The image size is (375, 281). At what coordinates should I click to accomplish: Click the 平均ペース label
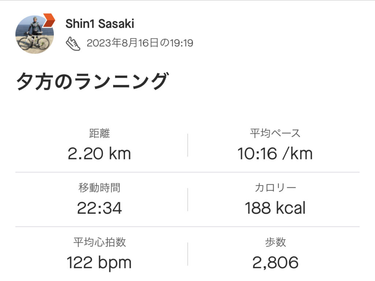[275, 134]
